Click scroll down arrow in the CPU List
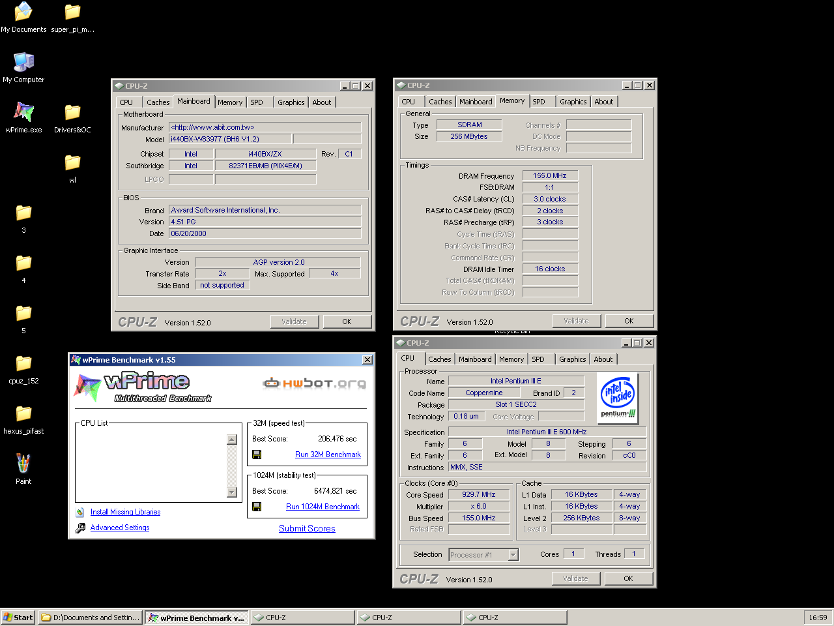 point(231,492)
